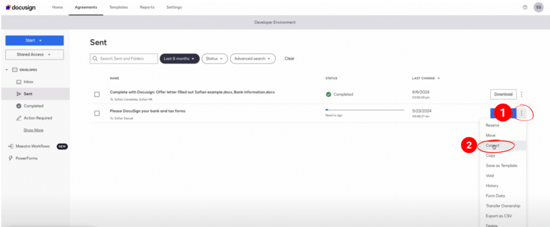Viewport: 550px width, 227px height.
Task: Click the Completed checkmark icon in sidebar
Action: tap(19, 106)
